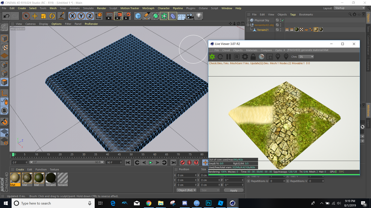This screenshot has width=371, height=208.
Task: Open the deformer (Bend) objects icon
Action: click(173, 16)
